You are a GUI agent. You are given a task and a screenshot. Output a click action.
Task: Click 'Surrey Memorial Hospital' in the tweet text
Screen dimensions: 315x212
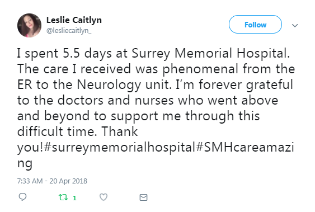[210, 53]
